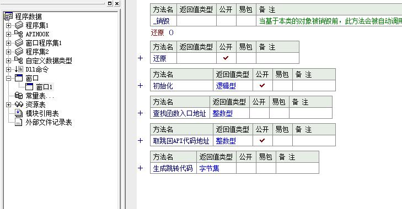Click the 程序数据 root icon
Image resolution: width=402 pixels, height=209 pixels.
click(8, 16)
